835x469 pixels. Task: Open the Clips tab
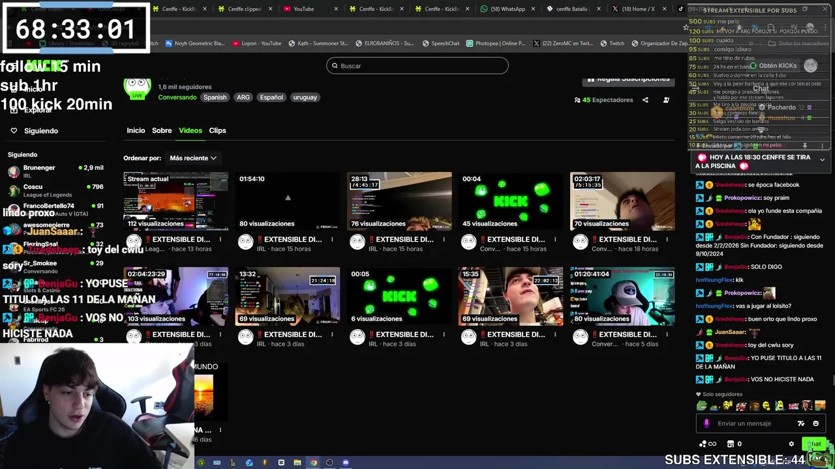tap(217, 130)
